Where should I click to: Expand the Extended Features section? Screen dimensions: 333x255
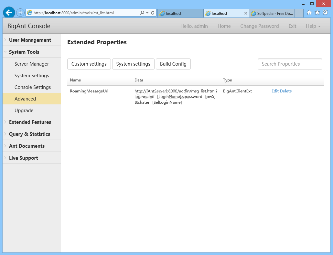(x=32, y=122)
